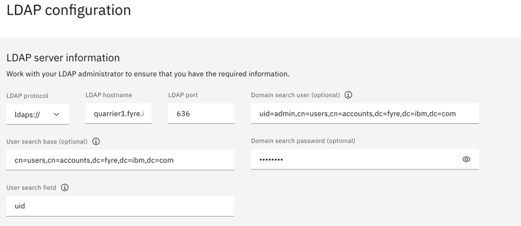Select the uid User search field input

tap(120, 206)
